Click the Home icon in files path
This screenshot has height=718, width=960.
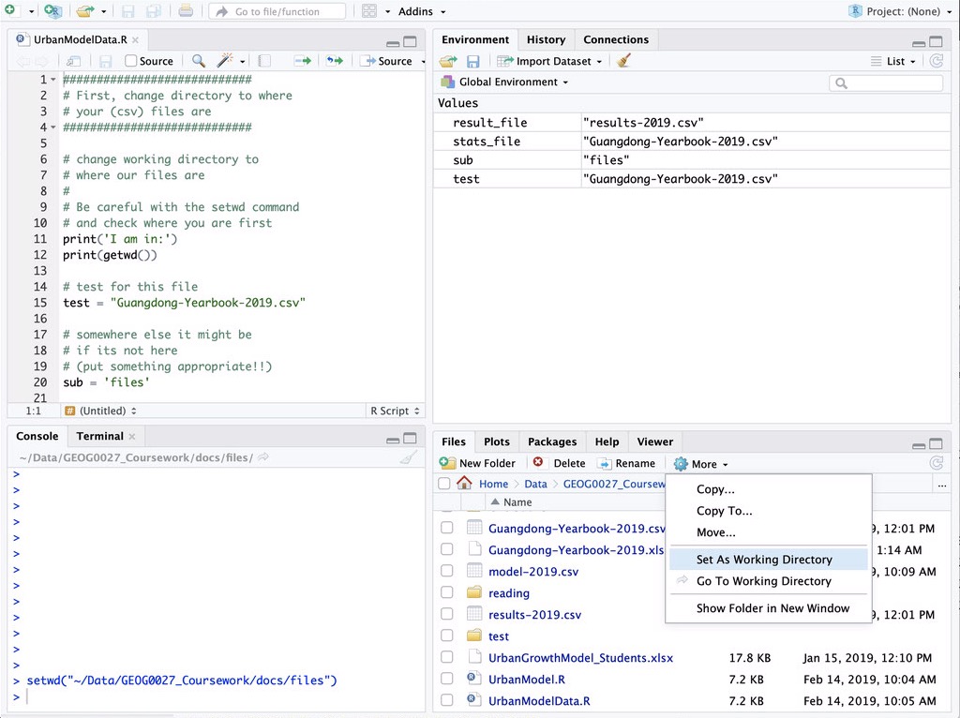(464, 483)
